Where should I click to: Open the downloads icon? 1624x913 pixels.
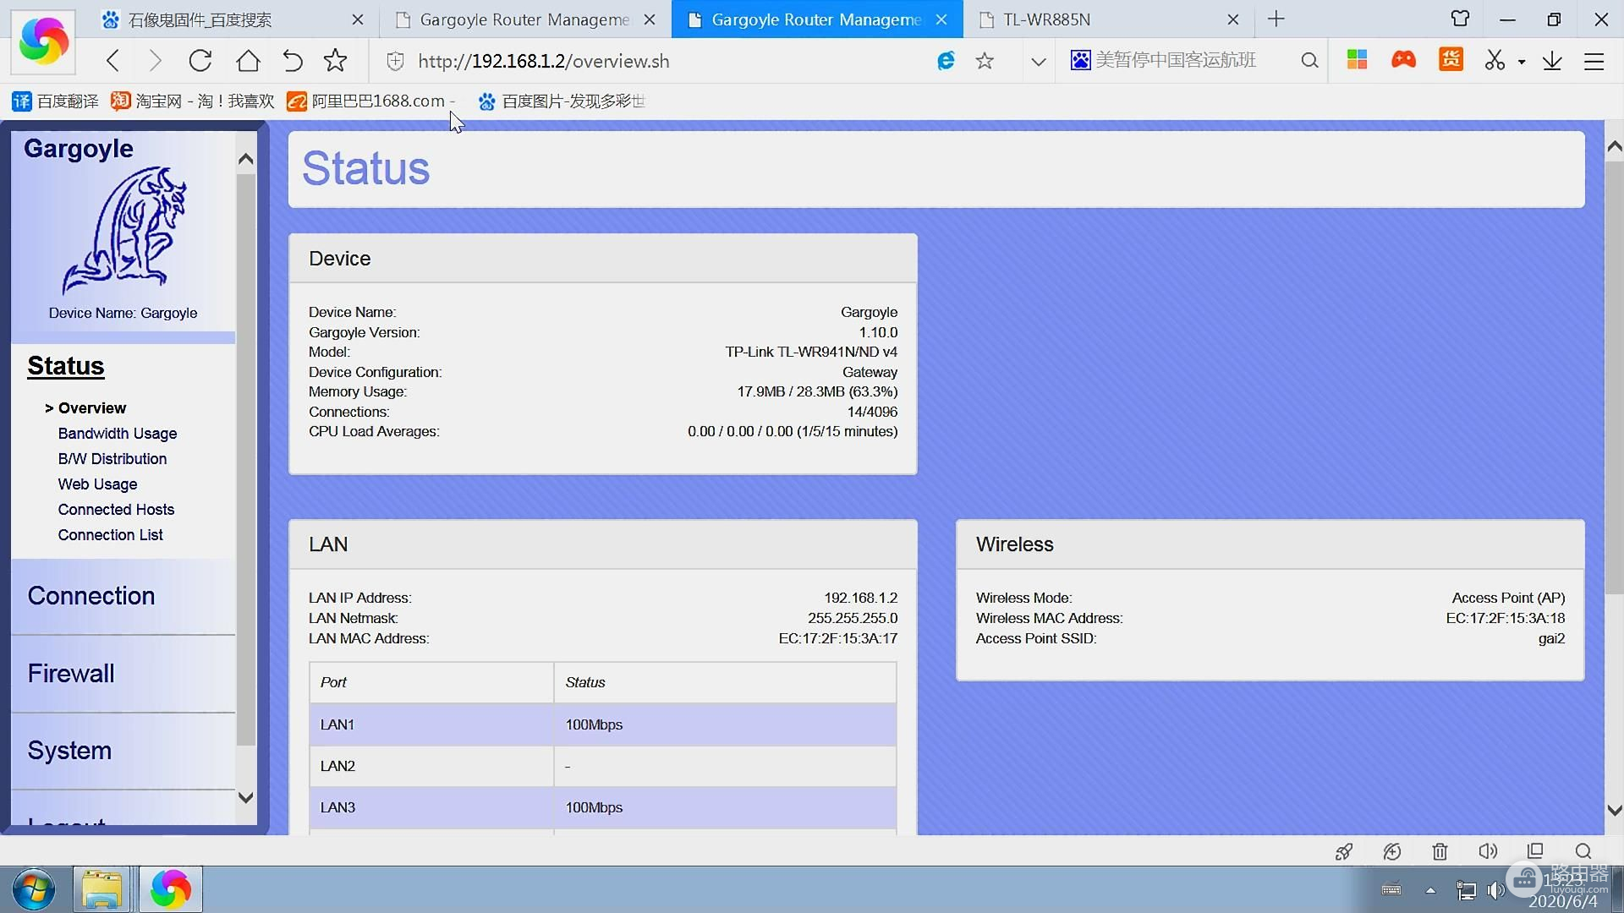[1552, 61]
